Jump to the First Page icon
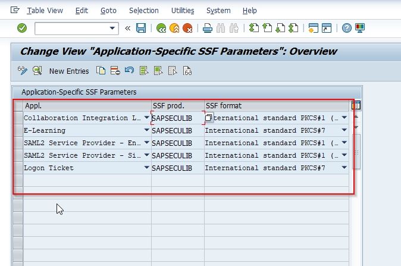401x266 pixels. [x=254, y=28]
